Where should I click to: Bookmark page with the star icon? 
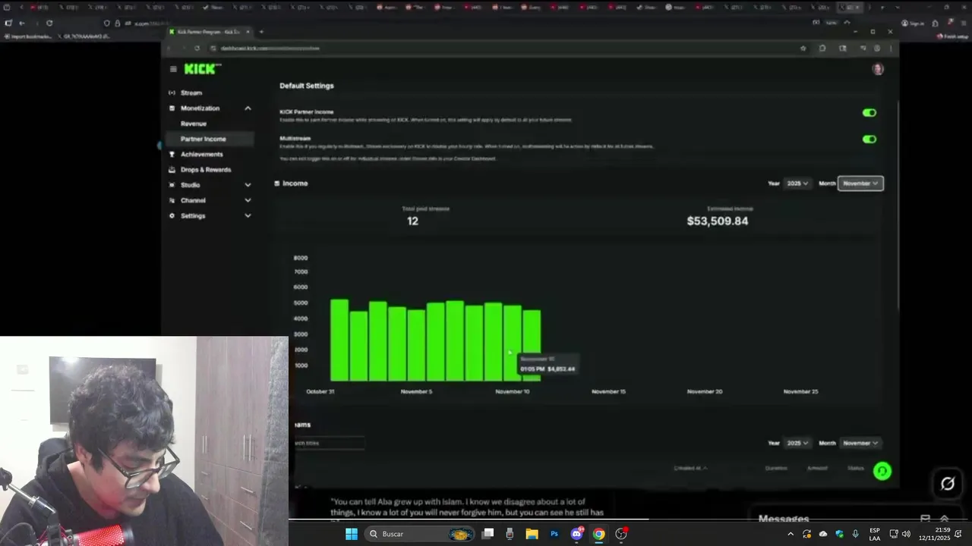pyautogui.click(x=803, y=49)
